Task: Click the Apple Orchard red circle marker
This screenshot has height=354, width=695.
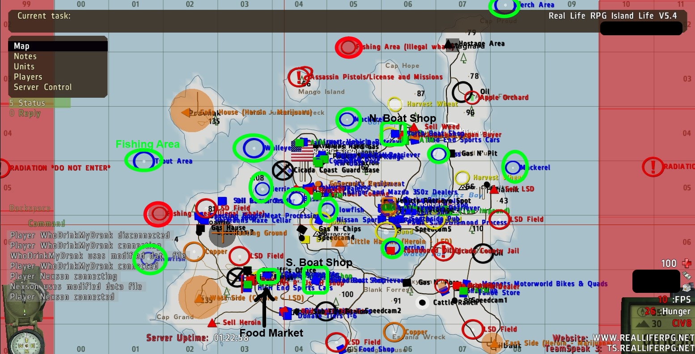Action: [472, 97]
